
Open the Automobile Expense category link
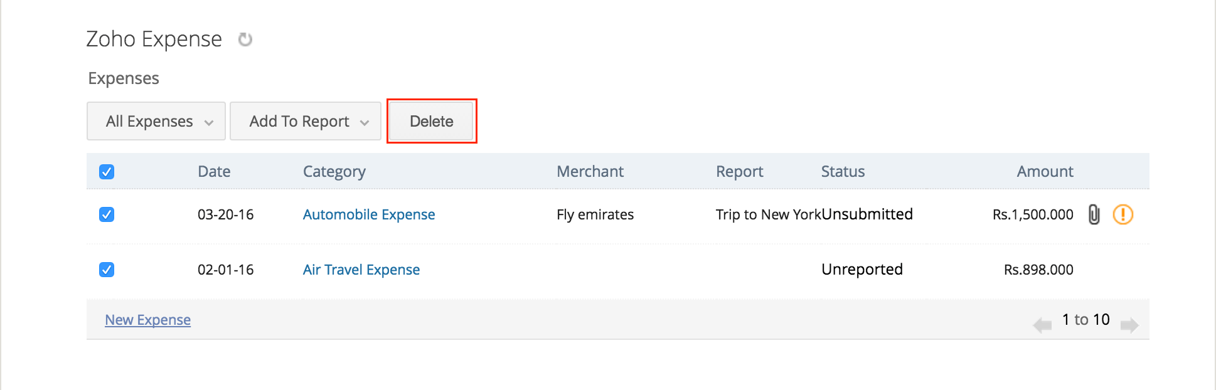pyautogui.click(x=369, y=214)
